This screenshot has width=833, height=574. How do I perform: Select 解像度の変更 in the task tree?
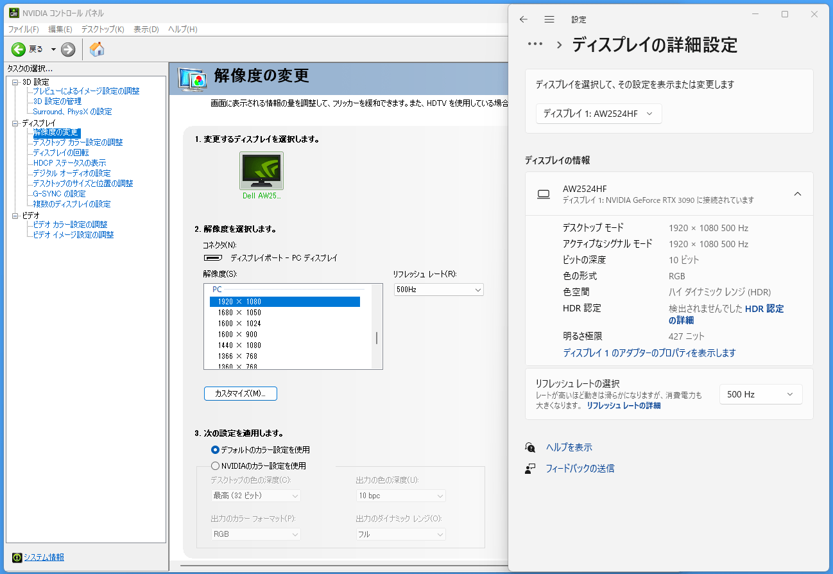pos(56,132)
